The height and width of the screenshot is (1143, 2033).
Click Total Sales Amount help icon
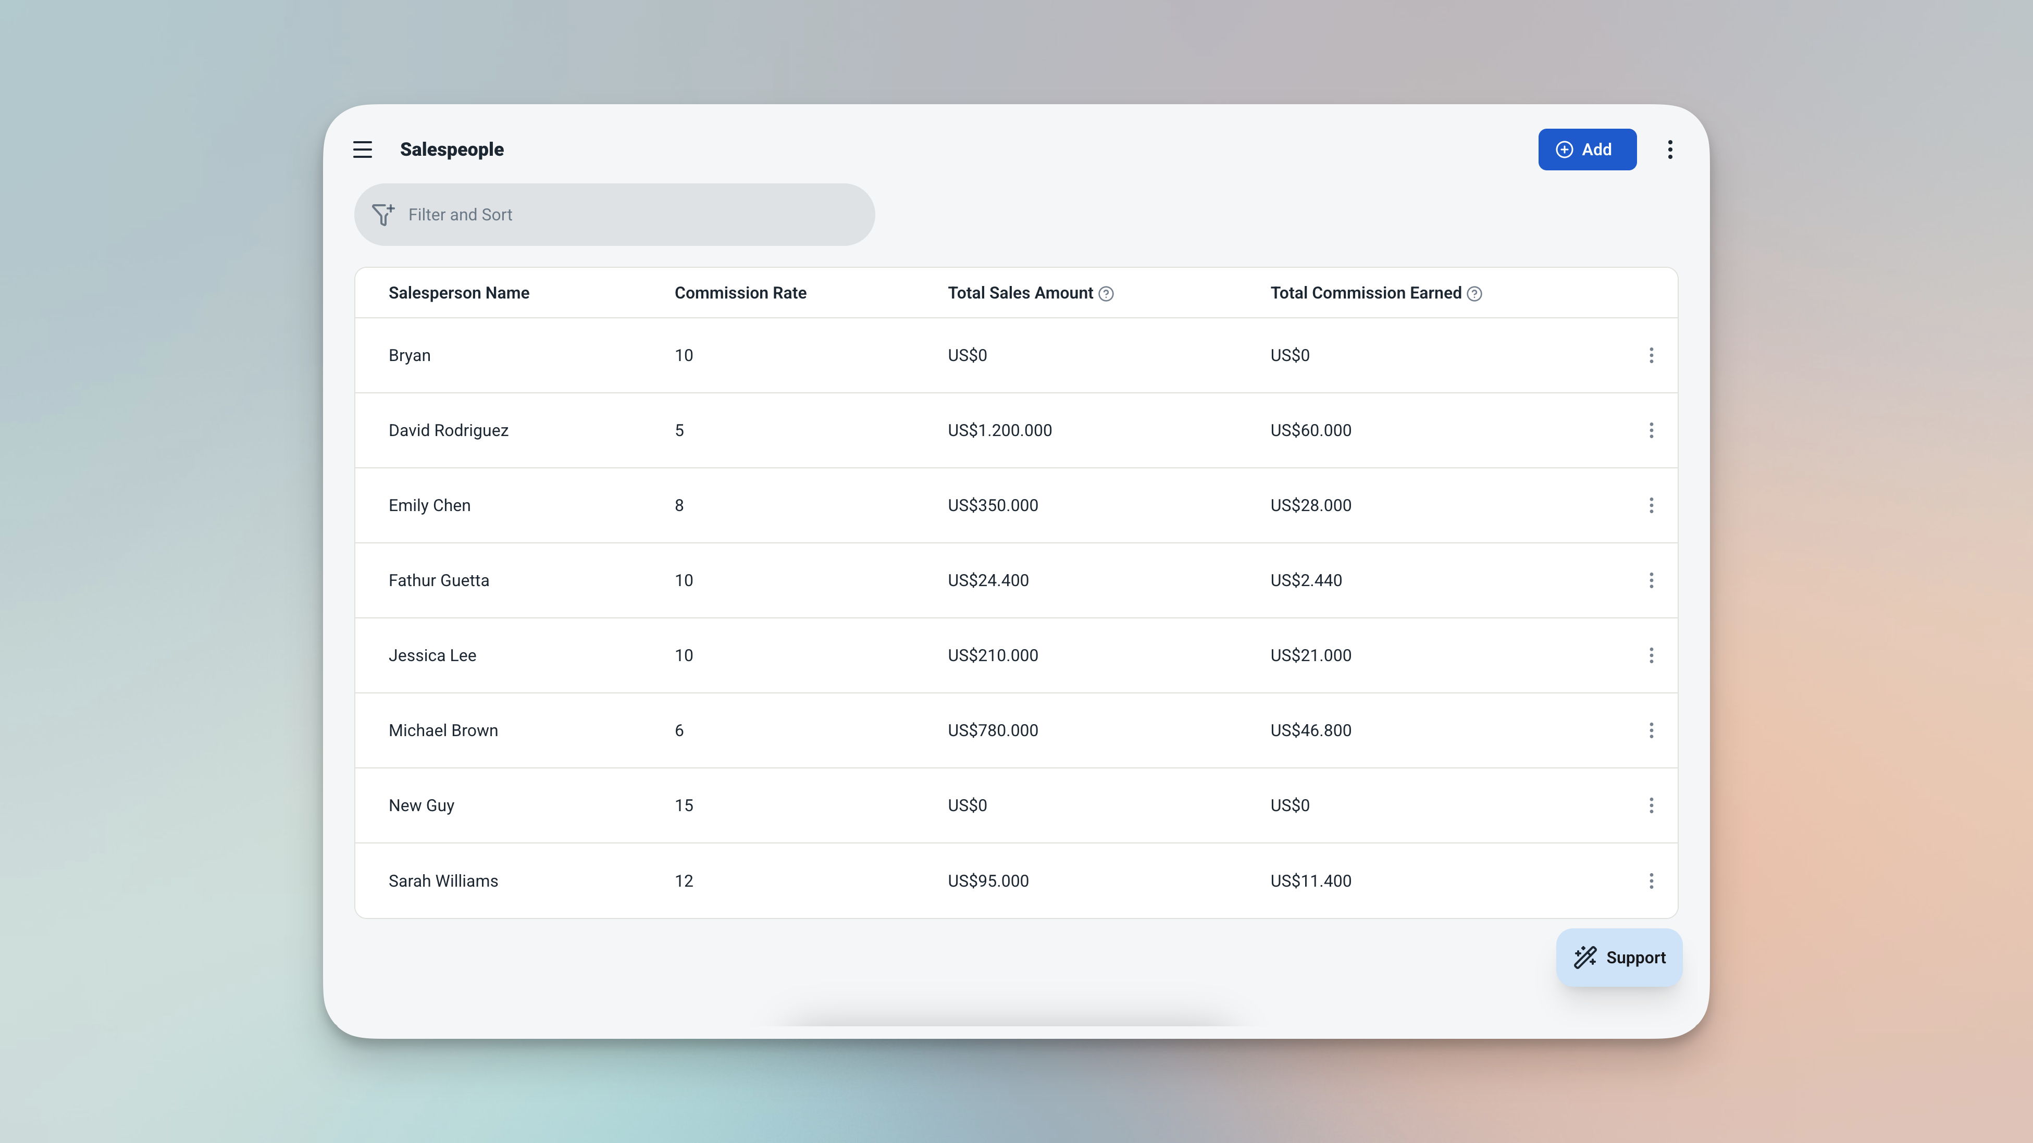pos(1107,294)
